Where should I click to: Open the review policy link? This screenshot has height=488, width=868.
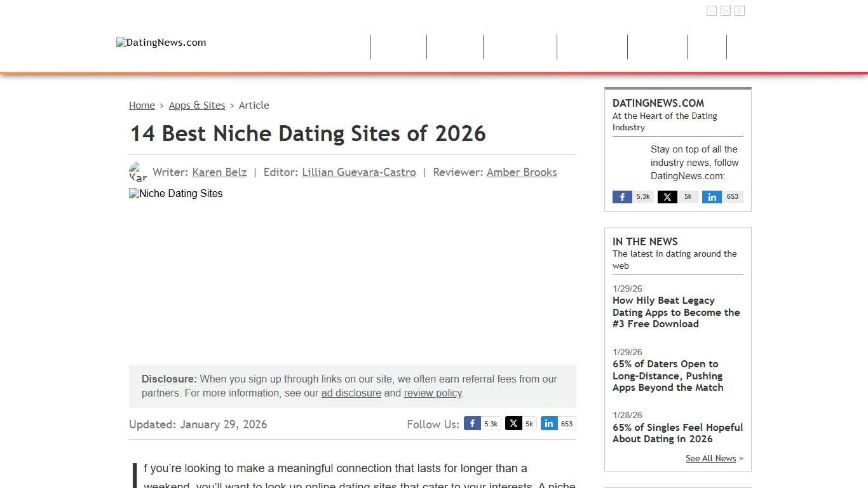[433, 393]
